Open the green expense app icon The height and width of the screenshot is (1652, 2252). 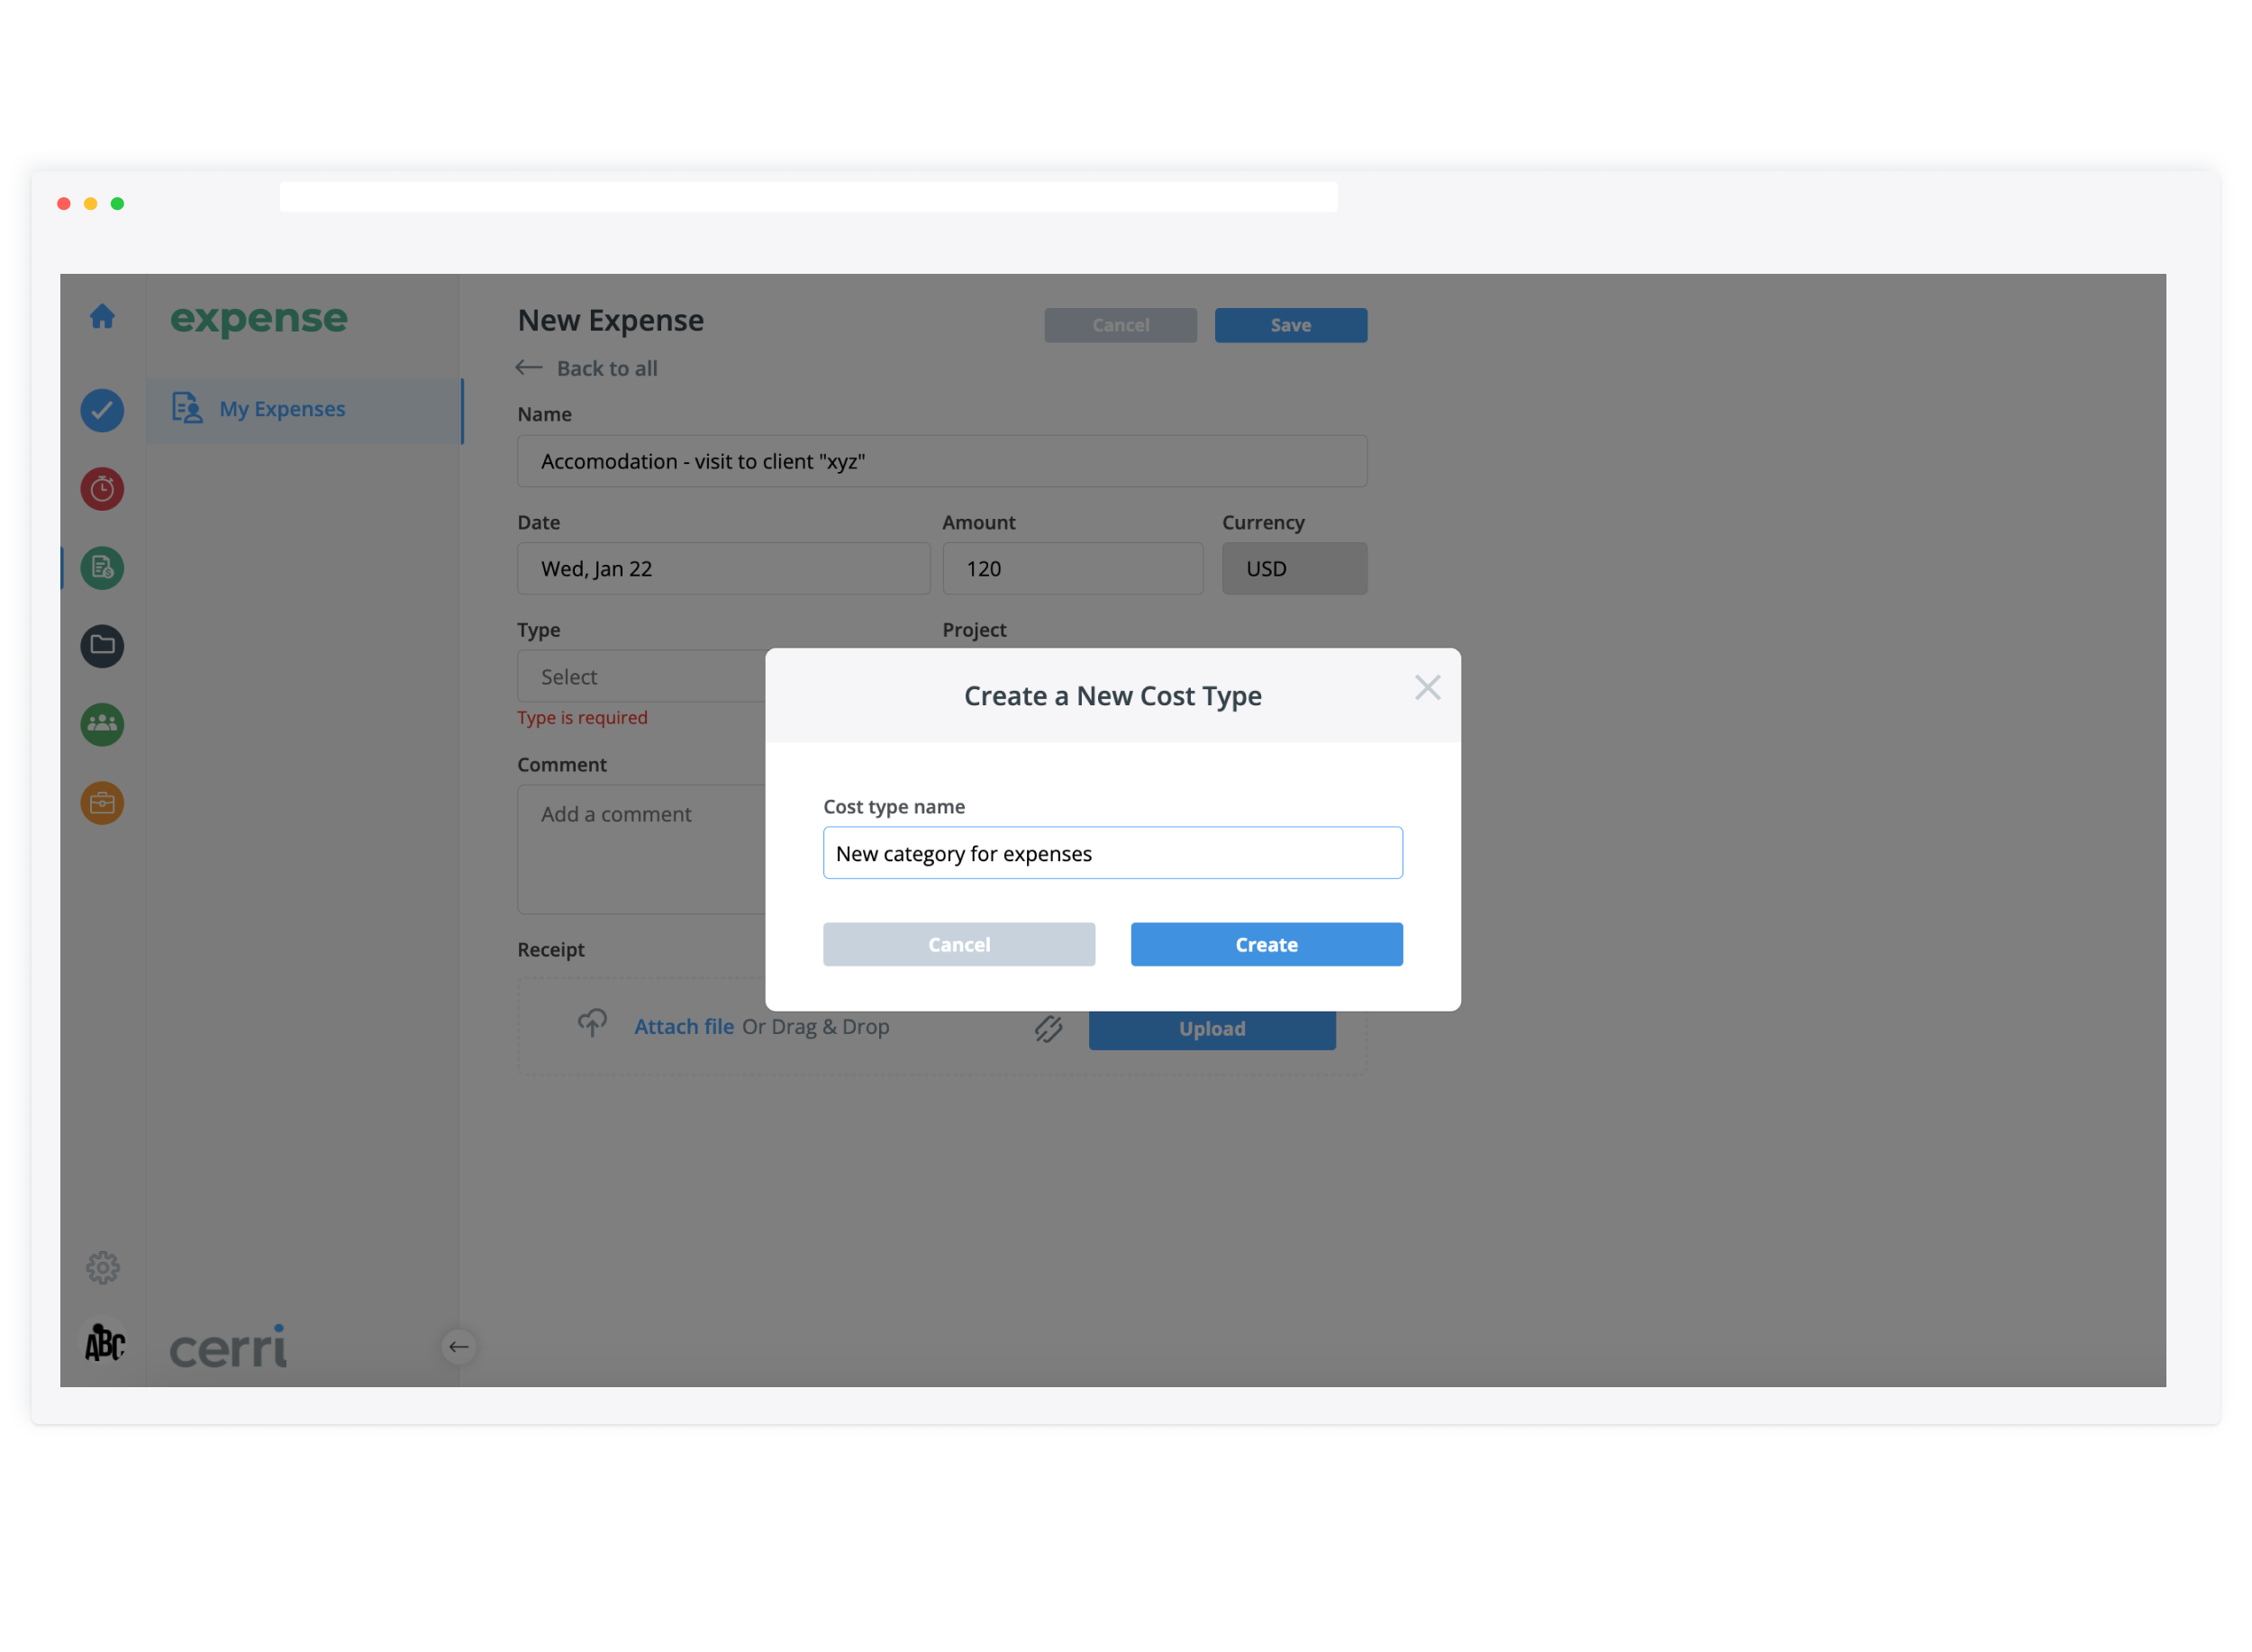coord(102,568)
